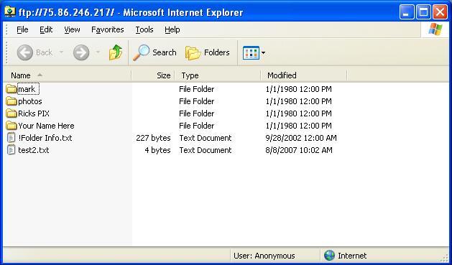Open the Views icon menu

(251, 52)
